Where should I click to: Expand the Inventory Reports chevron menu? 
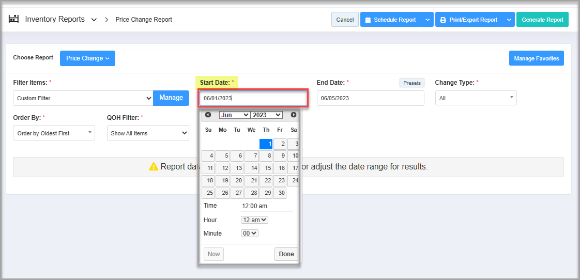click(94, 20)
